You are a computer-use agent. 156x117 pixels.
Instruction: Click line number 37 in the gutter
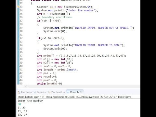(21, 56)
